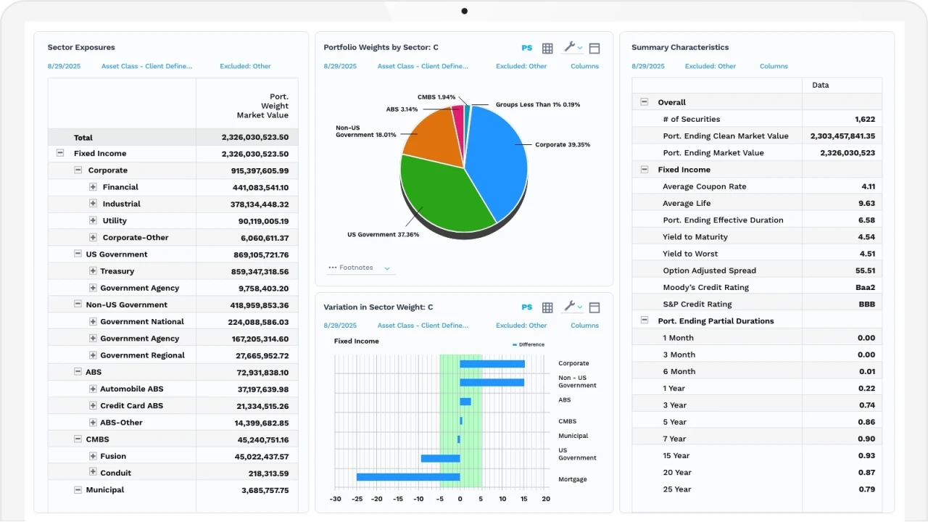
Task: Collapse the ABS group
Action: click(x=78, y=371)
